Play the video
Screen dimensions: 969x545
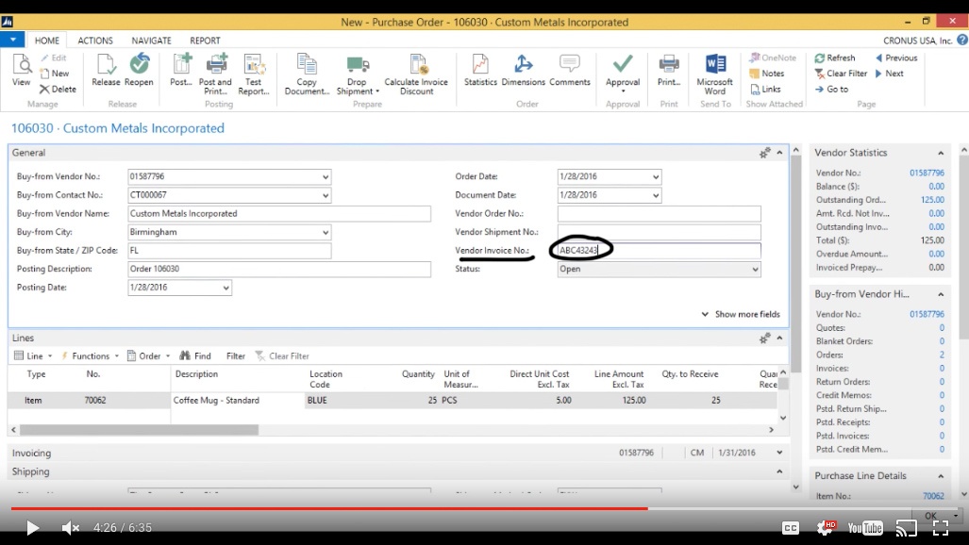32,528
